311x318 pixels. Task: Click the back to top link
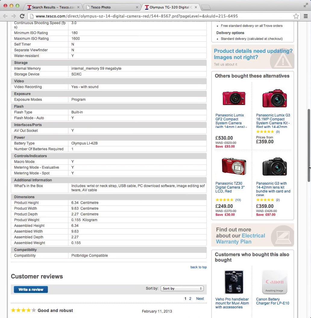click(x=198, y=267)
